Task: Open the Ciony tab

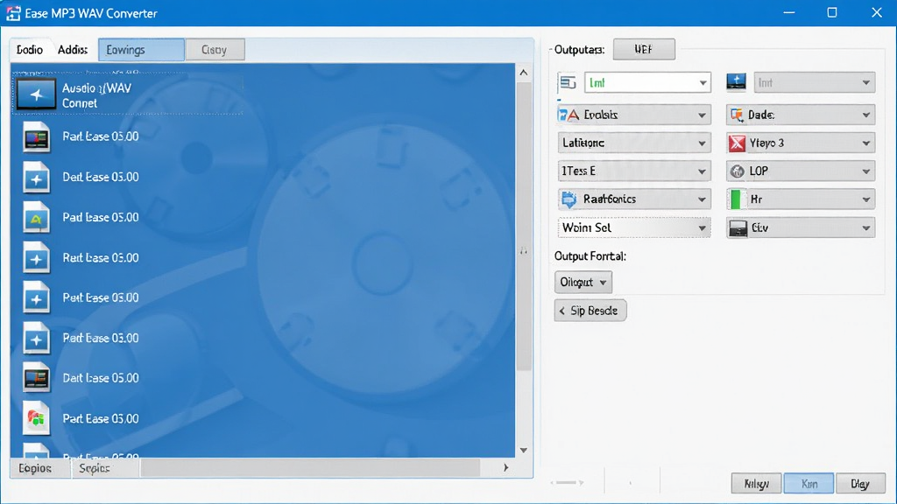Action: point(215,50)
